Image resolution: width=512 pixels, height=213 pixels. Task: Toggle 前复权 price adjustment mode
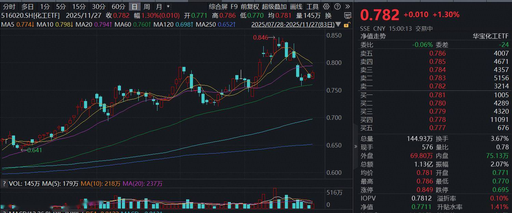250,6
